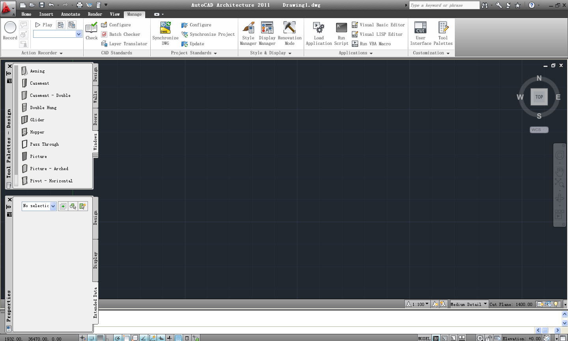Run the CAD Standards Check tool
Image resolution: width=568 pixels, height=341 pixels.
coord(92,31)
